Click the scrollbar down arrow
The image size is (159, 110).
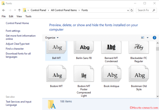(x=157, y=96)
